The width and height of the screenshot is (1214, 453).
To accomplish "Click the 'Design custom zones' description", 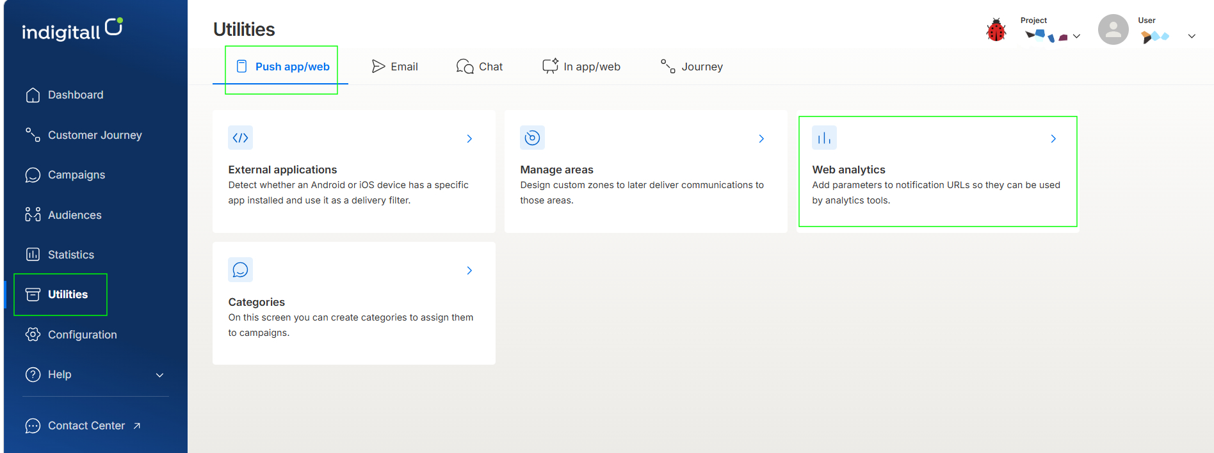I will pyautogui.click(x=642, y=193).
